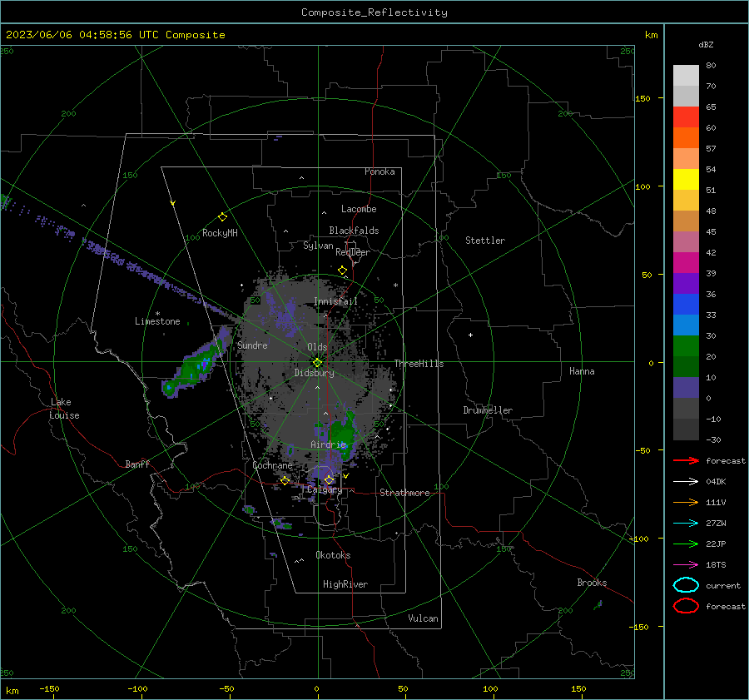Click the 'Lake Louise' map label
The width and height of the screenshot is (749, 700).
[64, 409]
